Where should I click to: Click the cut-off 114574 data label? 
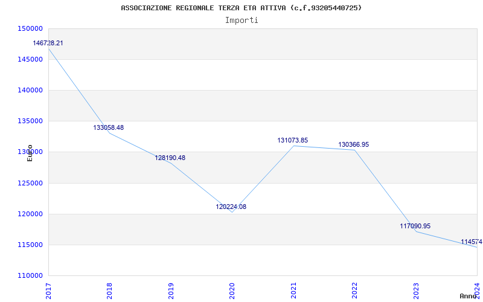tap(472, 242)
